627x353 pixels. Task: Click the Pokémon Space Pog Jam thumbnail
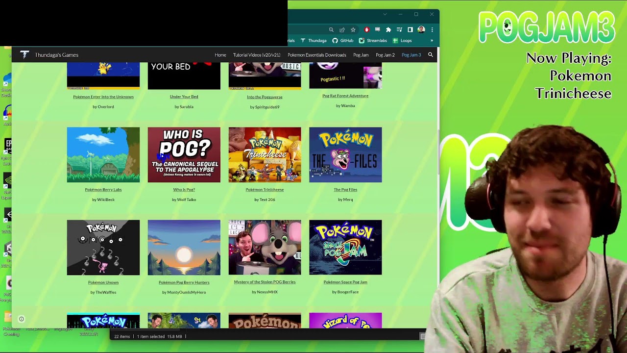point(345,248)
